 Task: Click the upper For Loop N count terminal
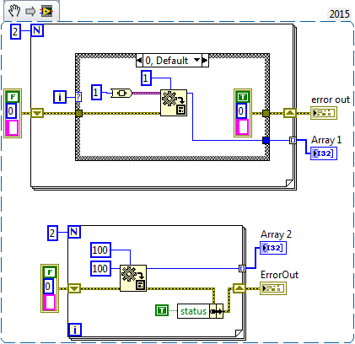point(37,30)
